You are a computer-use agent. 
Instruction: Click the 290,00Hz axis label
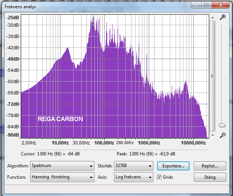click(x=125, y=143)
